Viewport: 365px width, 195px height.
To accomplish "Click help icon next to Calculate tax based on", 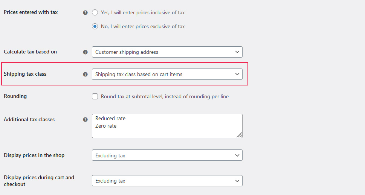I will 86,52.
